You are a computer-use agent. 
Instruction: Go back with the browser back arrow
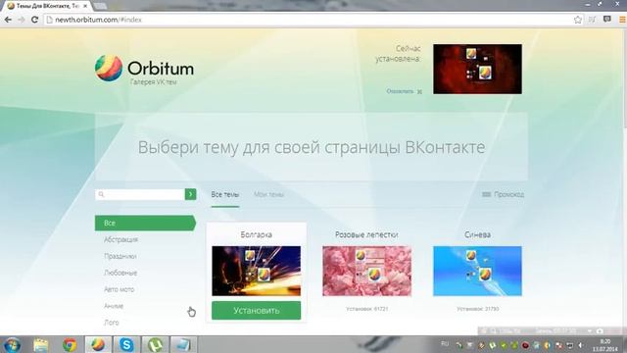[8, 20]
